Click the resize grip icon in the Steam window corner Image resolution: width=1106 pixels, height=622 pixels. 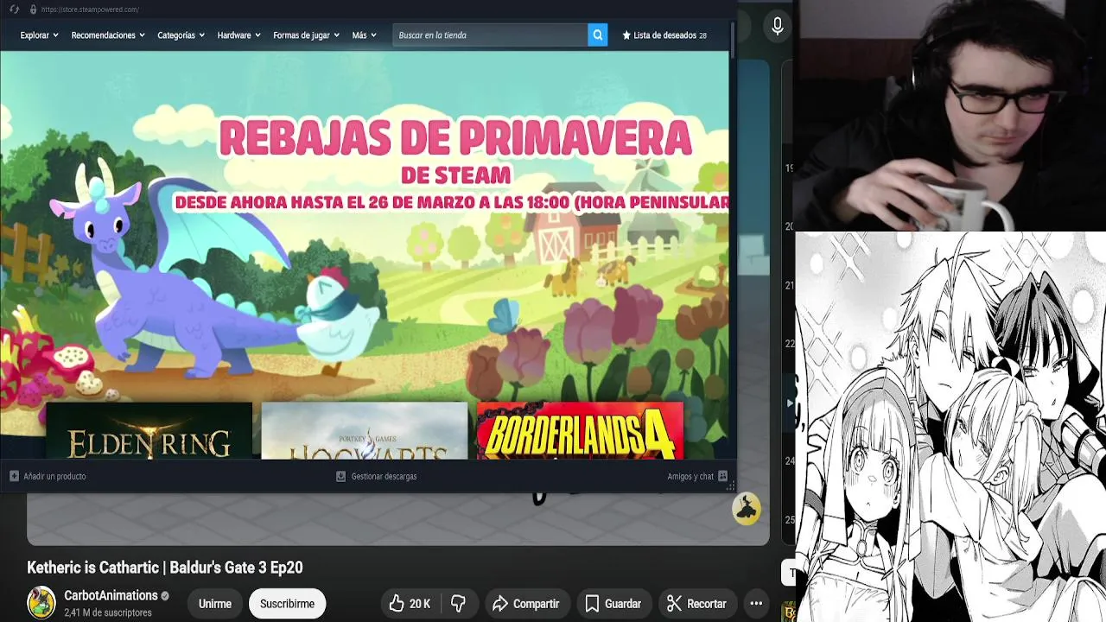point(730,486)
